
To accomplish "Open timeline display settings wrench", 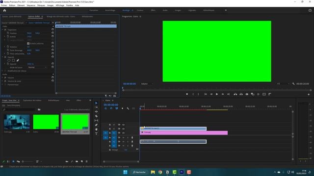I will click(x=128, y=109).
